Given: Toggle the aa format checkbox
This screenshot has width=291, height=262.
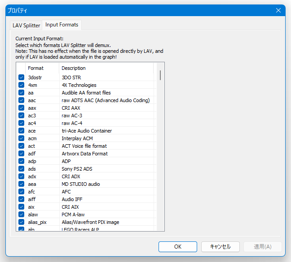Looking at the screenshot, I should 22,93.
